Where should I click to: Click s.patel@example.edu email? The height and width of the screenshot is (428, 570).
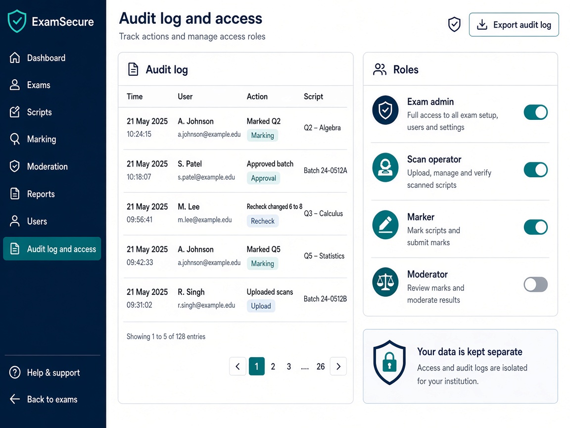(x=206, y=177)
